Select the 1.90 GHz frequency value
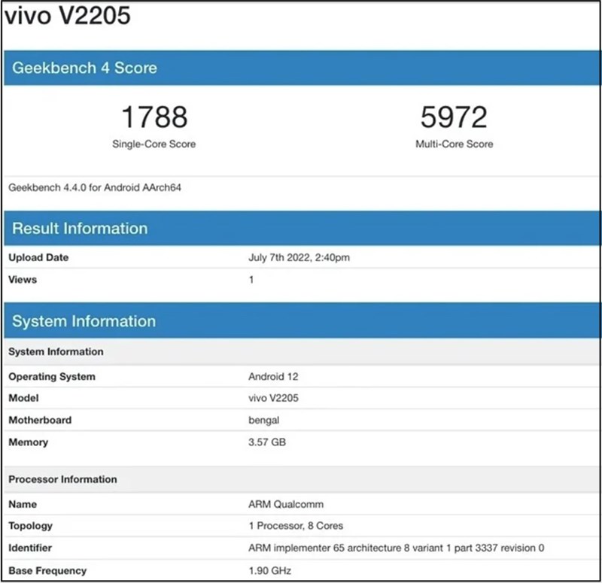The height and width of the screenshot is (583, 602). click(x=270, y=571)
